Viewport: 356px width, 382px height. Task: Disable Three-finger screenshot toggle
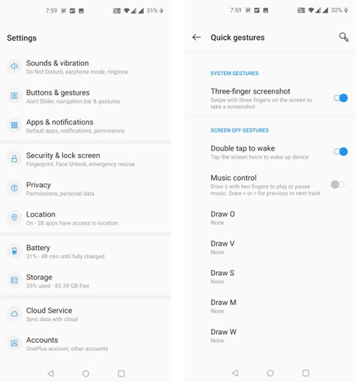(x=341, y=98)
